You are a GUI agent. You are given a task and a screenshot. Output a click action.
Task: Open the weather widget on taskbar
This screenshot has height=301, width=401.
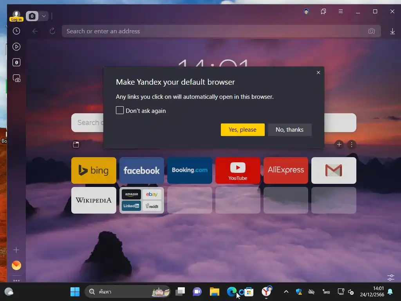pos(9,292)
